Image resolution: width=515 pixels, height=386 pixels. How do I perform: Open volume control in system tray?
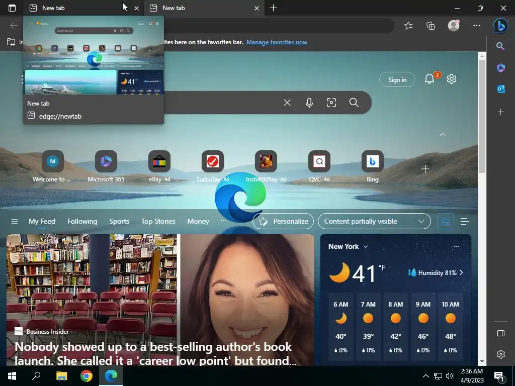click(450, 376)
